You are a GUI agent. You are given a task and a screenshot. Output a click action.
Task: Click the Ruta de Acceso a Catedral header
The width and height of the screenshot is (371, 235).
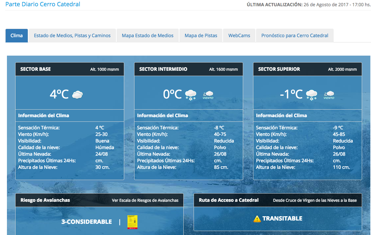click(x=229, y=200)
